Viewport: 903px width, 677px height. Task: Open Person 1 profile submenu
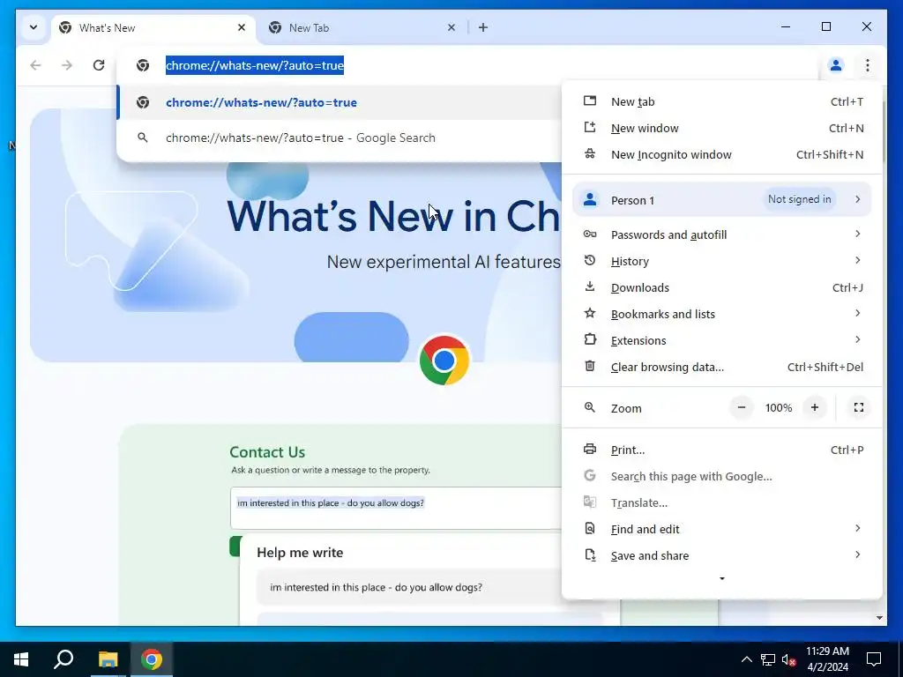click(722, 200)
